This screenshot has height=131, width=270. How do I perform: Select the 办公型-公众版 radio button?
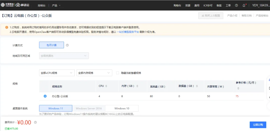(x=45, y=96)
